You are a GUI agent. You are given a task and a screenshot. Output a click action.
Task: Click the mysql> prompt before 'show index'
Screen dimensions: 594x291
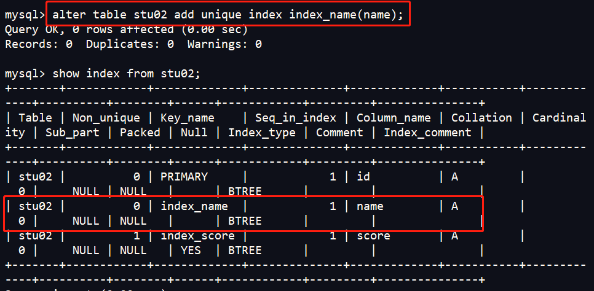[25, 74]
